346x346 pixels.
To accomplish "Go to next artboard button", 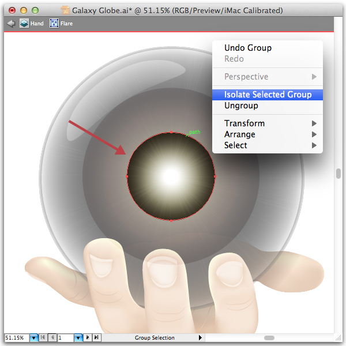I will coord(88,337).
